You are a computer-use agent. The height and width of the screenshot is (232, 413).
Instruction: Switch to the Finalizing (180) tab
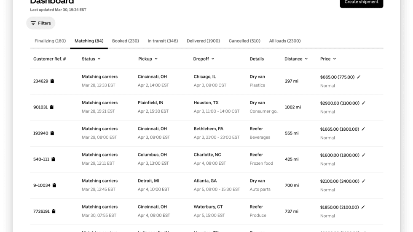(50, 41)
